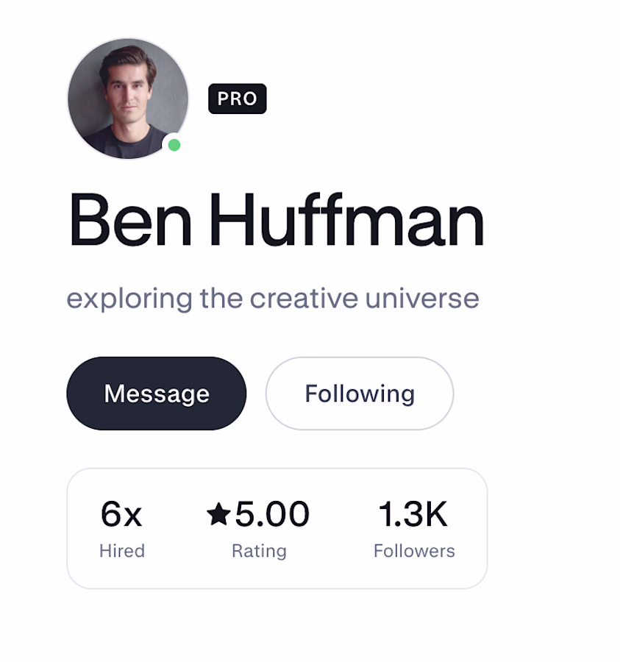Click the PRO badge
This screenshot has height=662, width=620.
[237, 99]
